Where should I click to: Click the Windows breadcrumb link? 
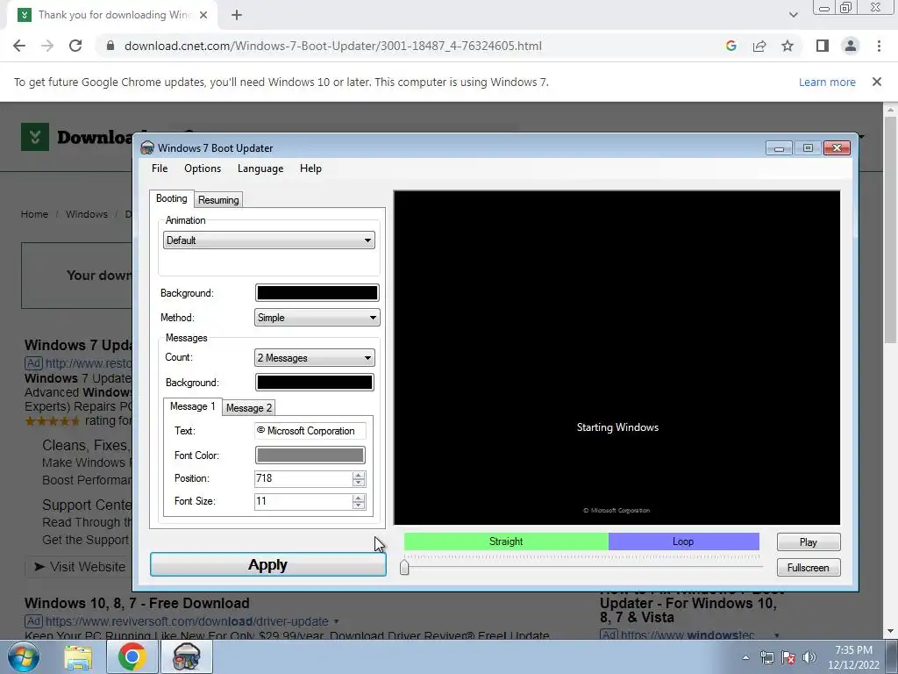click(x=87, y=214)
